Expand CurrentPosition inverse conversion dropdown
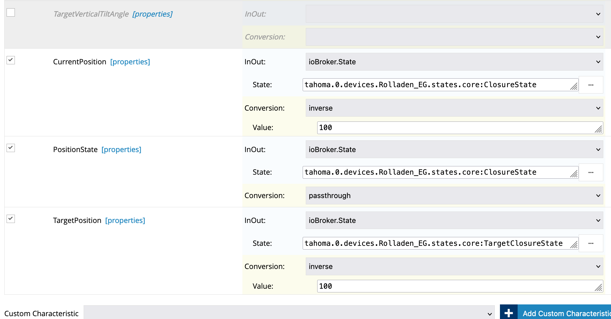Screen dimensions: 611x319 [x=454, y=108]
